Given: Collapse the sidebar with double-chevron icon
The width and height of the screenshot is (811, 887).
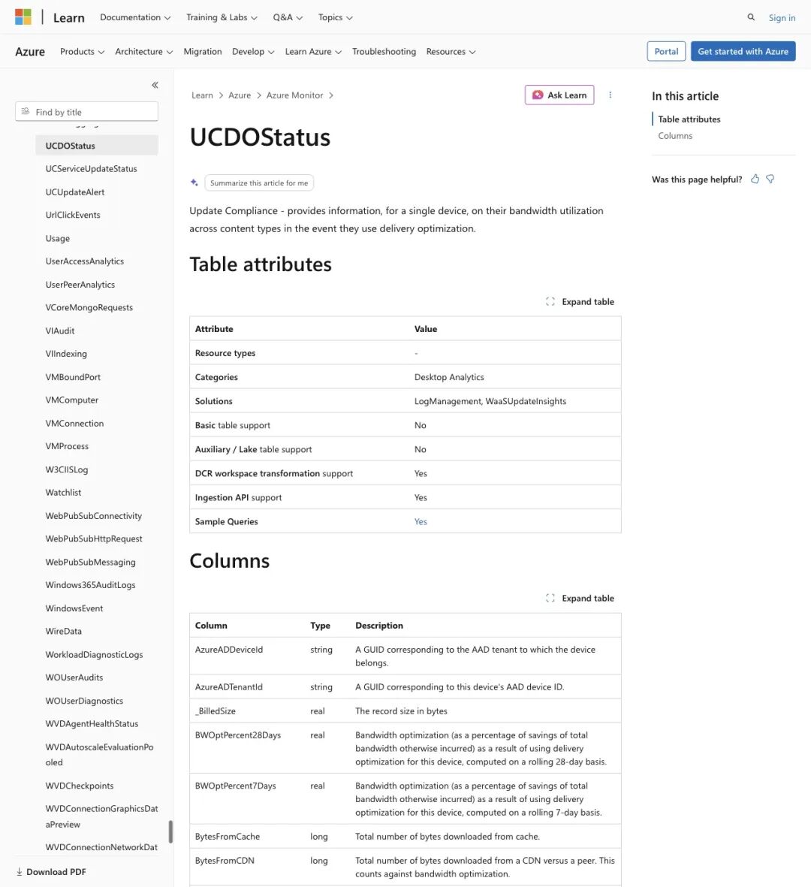Looking at the screenshot, I should pos(155,85).
